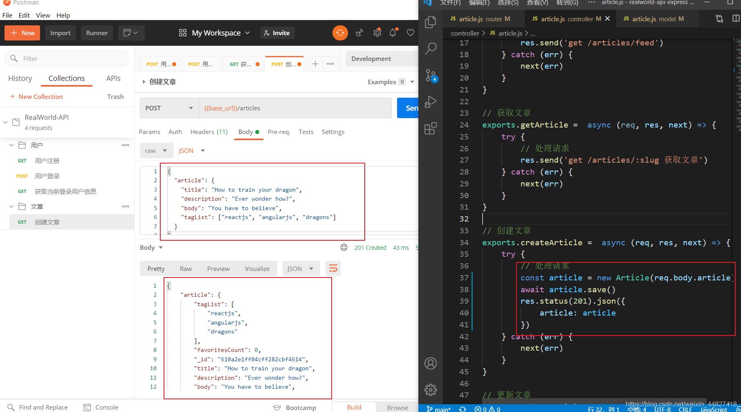The width and height of the screenshot is (741, 412).
Task: Open Postman settings wrench icon
Action: [x=377, y=33]
